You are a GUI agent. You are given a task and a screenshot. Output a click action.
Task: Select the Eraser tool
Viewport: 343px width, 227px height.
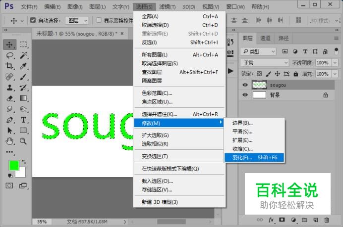click(9, 98)
